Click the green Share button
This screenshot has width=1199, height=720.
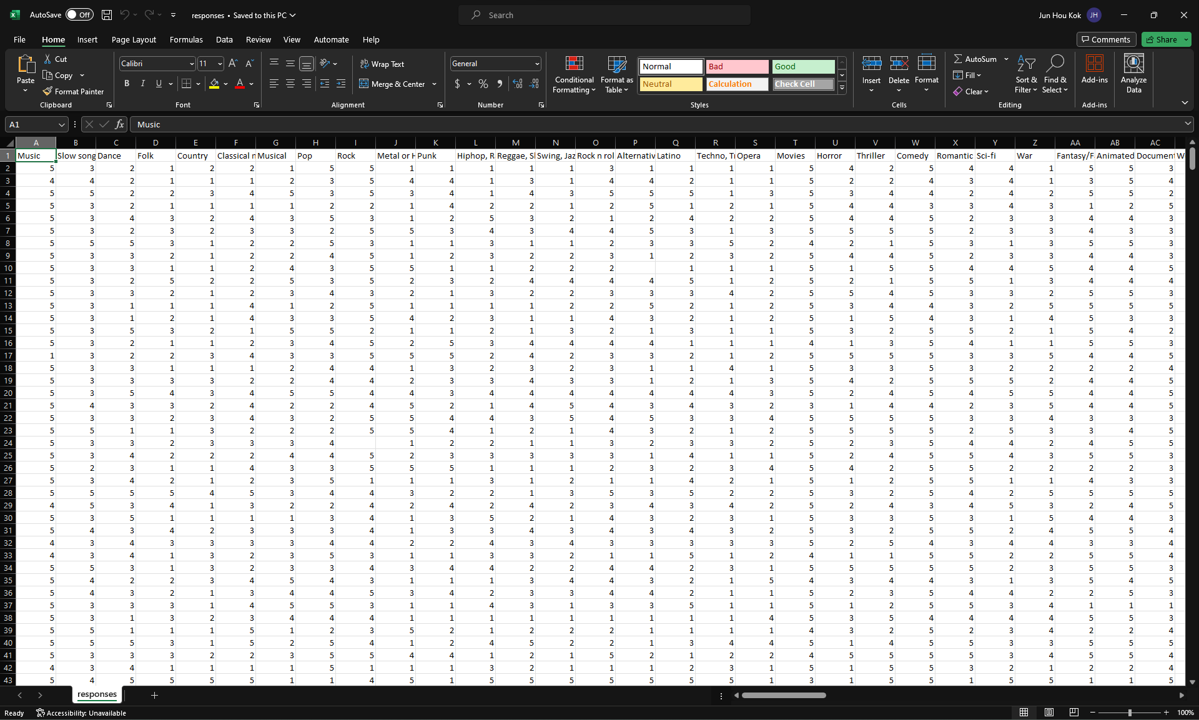1161,39
